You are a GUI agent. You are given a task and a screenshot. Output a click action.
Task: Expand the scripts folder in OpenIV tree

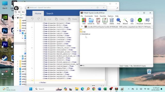click(18, 66)
